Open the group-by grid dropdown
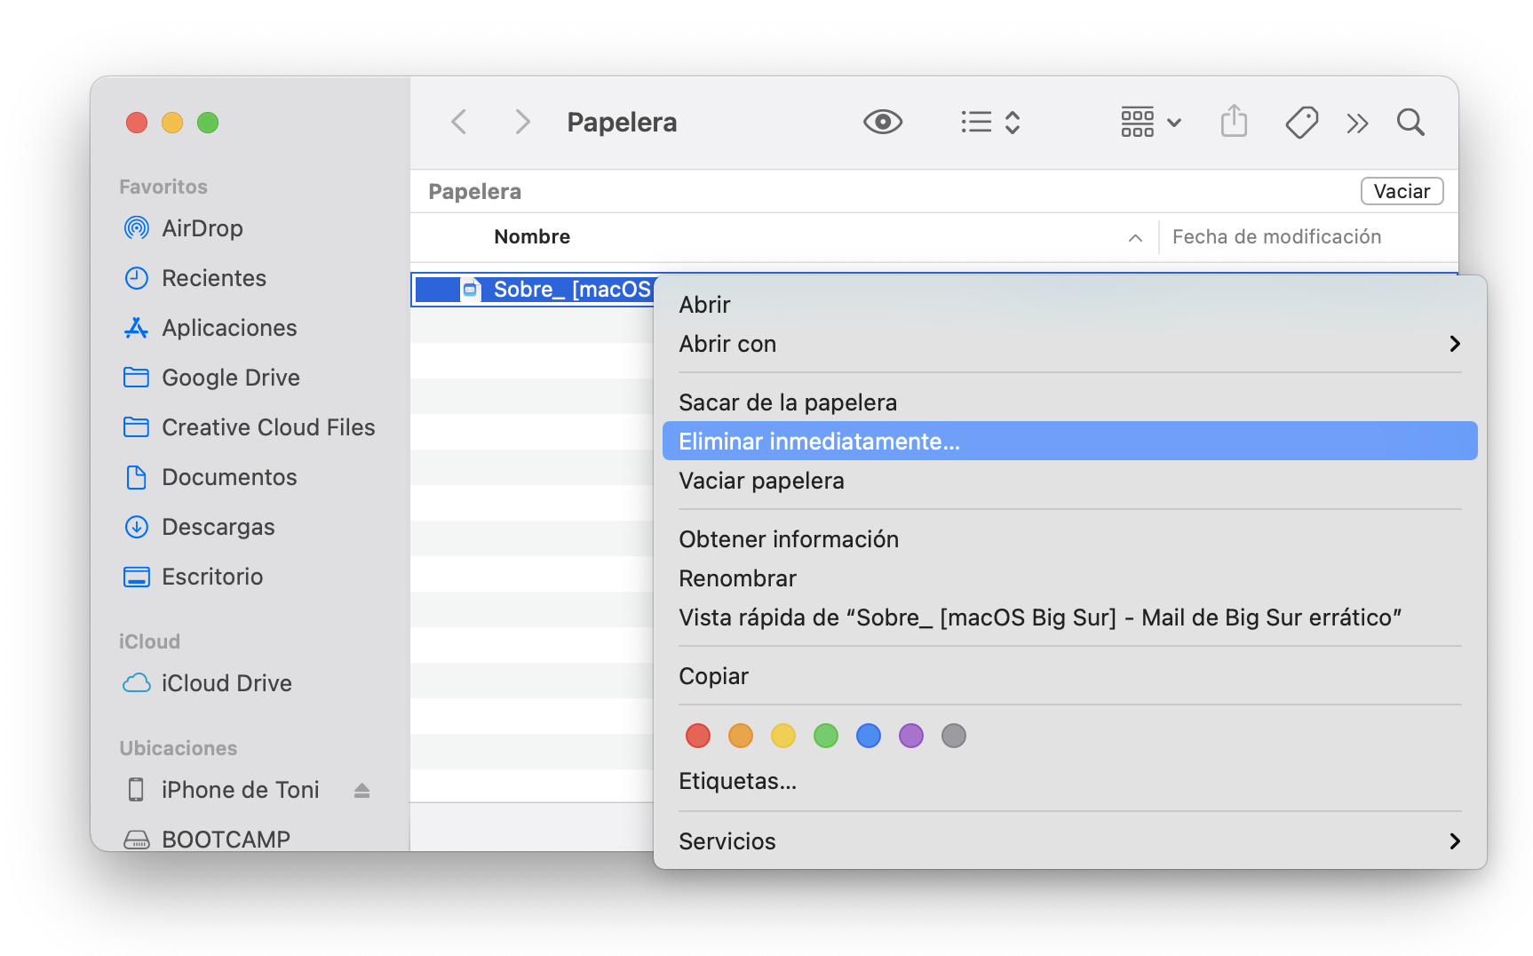The width and height of the screenshot is (1533, 956). (1150, 122)
